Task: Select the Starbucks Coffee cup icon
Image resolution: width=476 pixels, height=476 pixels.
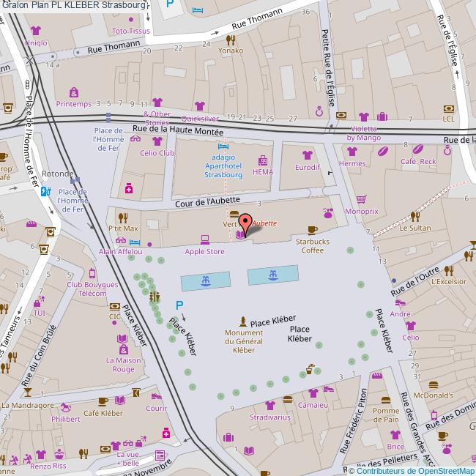Action: point(313,229)
